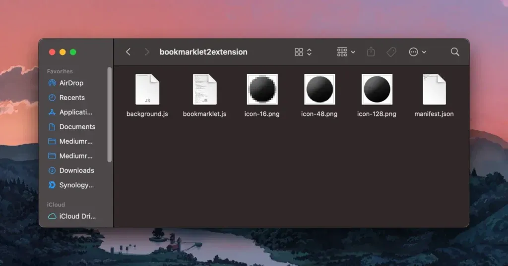Screen dimensions: 508x266
Task: Select the icon-48.png thumbnail
Action: pos(319,89)
